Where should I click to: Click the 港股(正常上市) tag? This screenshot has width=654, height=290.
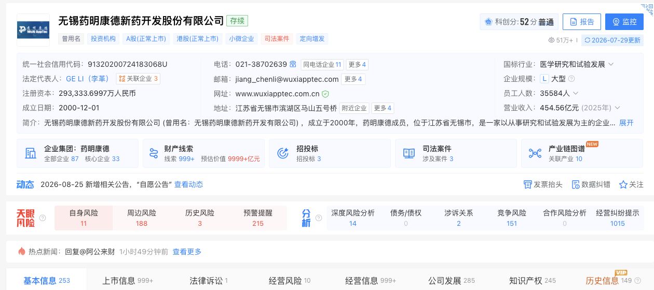coord(197,38)
